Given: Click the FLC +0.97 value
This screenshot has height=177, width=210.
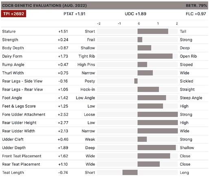Looking at the screenshot, I should pyautogui.click(x=196, y=14).
